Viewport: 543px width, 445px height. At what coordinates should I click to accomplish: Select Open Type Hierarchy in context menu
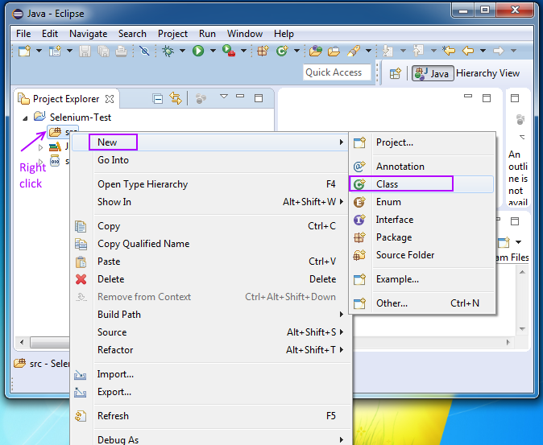[210, 184]
